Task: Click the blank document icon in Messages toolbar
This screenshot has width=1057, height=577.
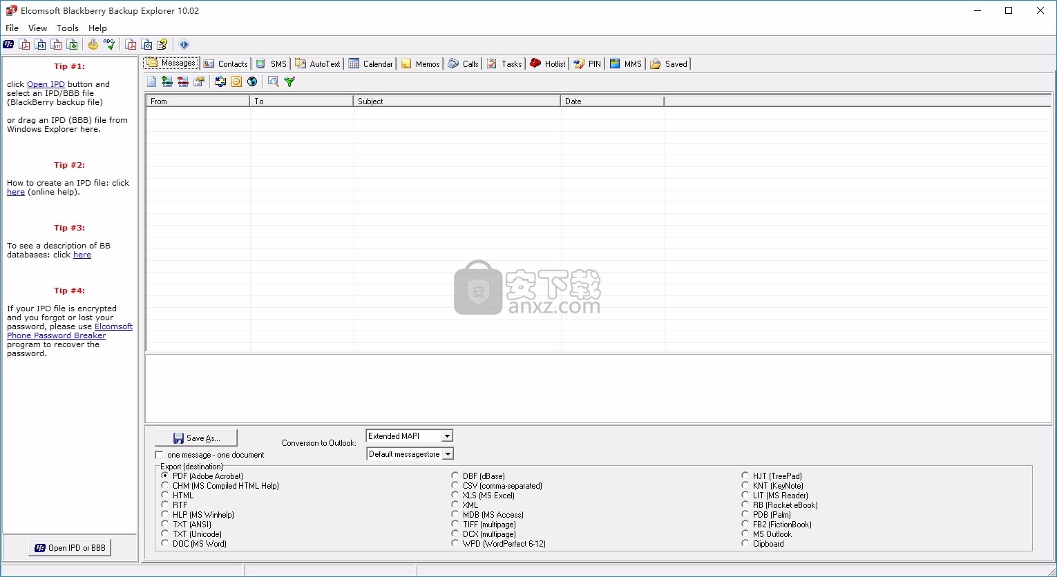Action: click(151, 81)
